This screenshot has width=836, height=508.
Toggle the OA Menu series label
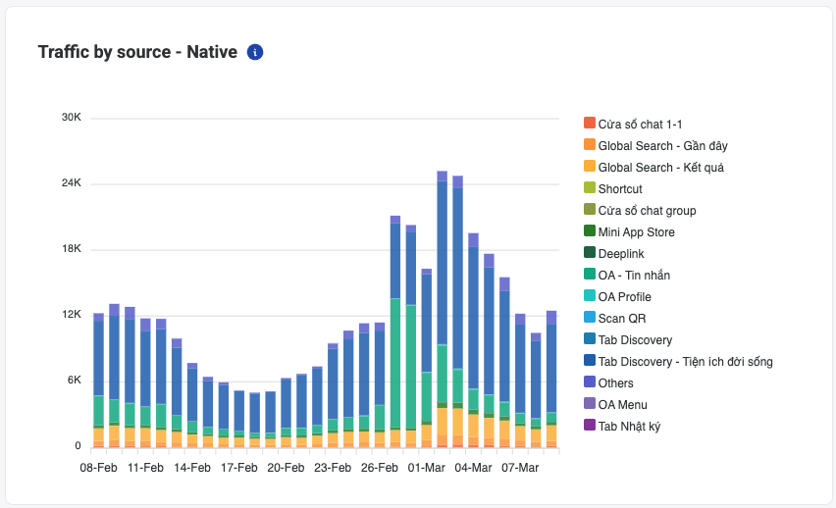[x=622, y=405]
